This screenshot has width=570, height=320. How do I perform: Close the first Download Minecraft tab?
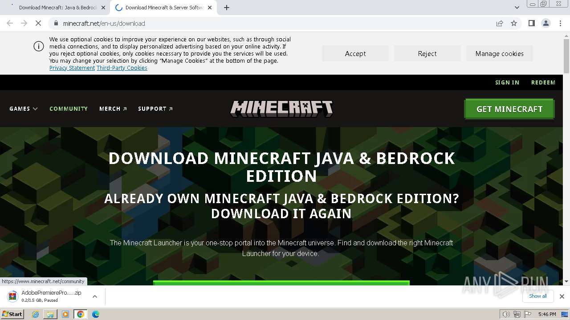pyautogui.click(x=103, y=8)
